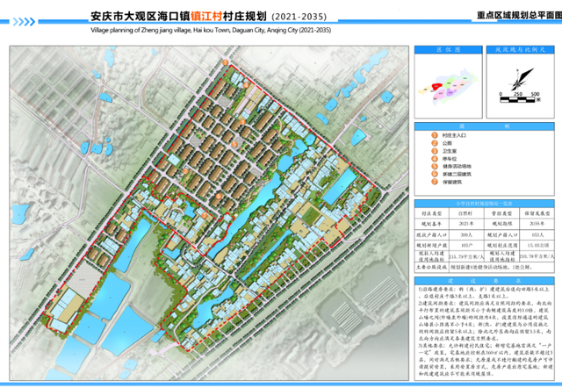
Task: Click the '2021年' table cell
Action: [x=466, y=224]
